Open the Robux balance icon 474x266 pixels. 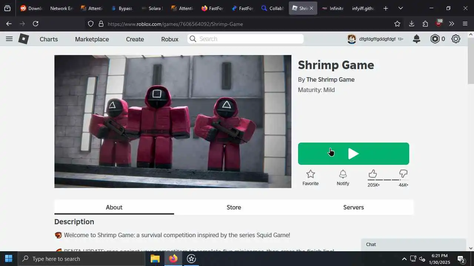(435, 39)
